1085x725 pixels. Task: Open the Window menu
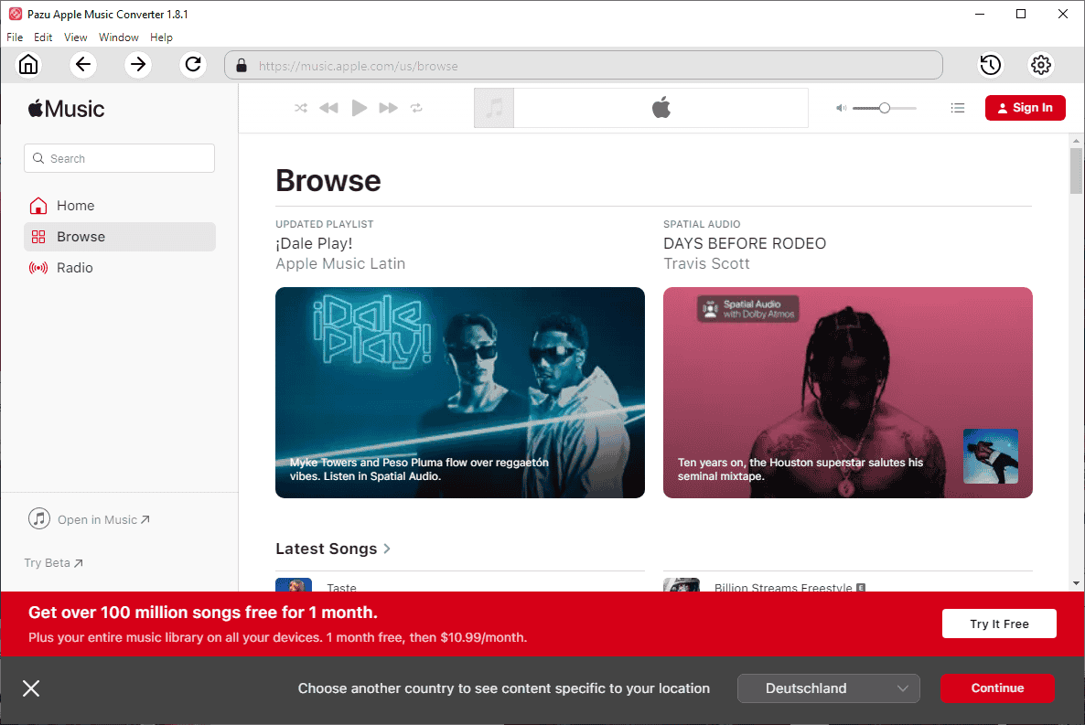(118, 37)
